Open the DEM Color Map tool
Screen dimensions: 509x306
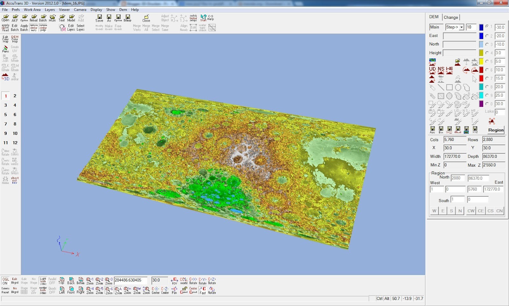(15, 39)
